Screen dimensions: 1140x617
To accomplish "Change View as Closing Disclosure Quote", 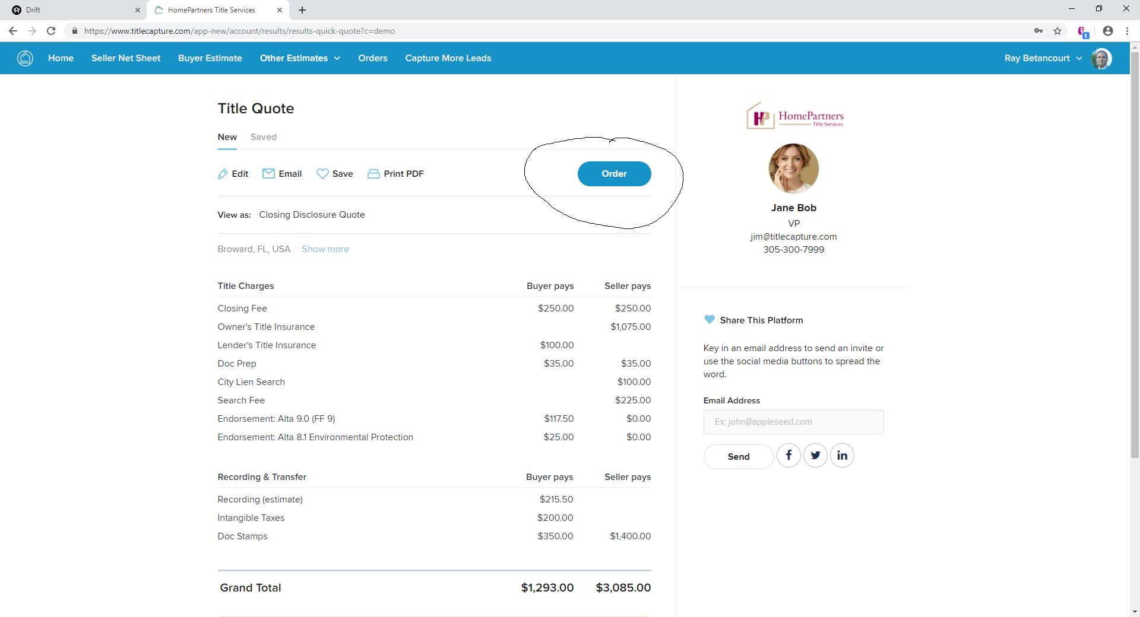I will point(312,215).
